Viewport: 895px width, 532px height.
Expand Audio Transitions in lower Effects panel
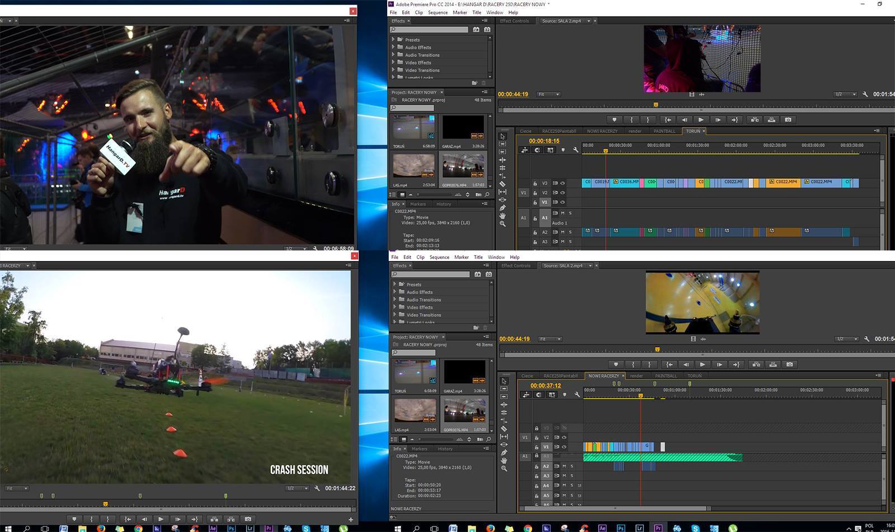(395, 300)
